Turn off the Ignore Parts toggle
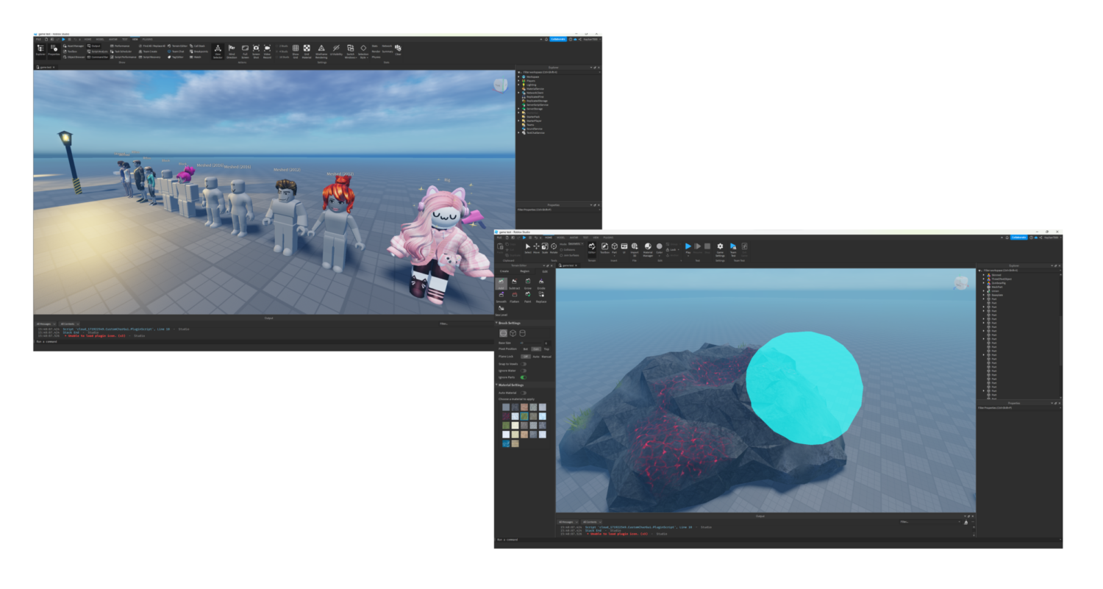Viewport: 1103px width, 589px height. (523, 376)
